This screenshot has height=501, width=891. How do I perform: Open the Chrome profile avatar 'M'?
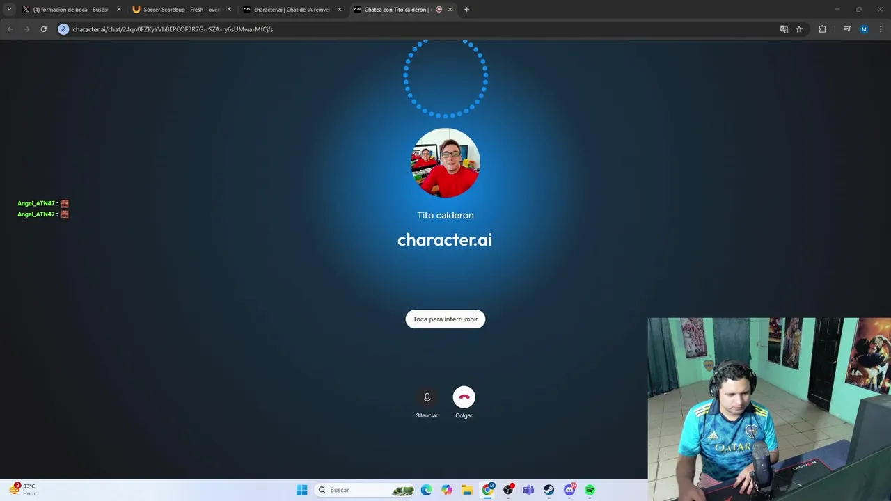coord(864,29)
